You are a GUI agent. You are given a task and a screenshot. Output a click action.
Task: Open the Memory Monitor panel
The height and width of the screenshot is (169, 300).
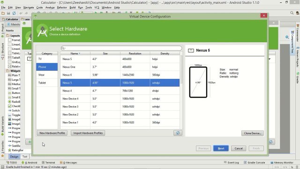tap(282, 162)
